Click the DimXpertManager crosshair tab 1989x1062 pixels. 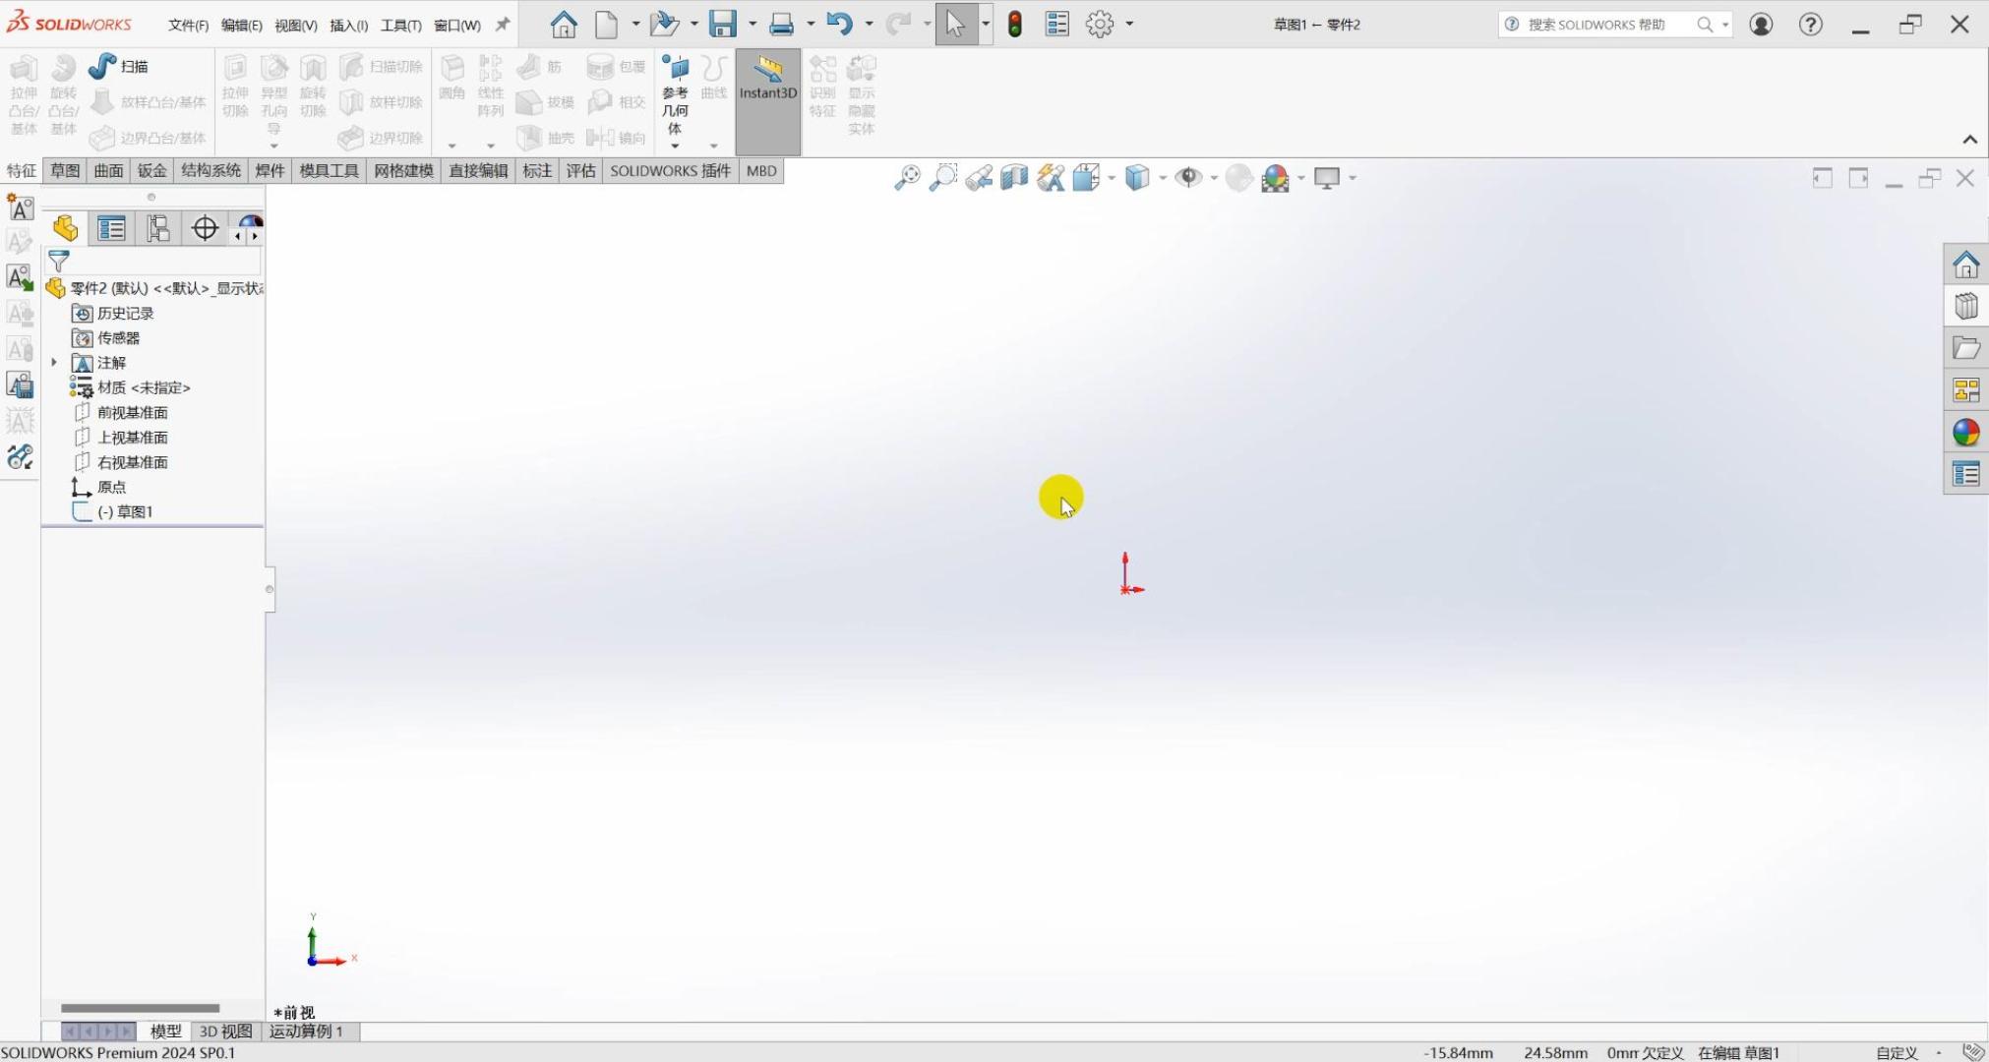click(x=205, y=229)
